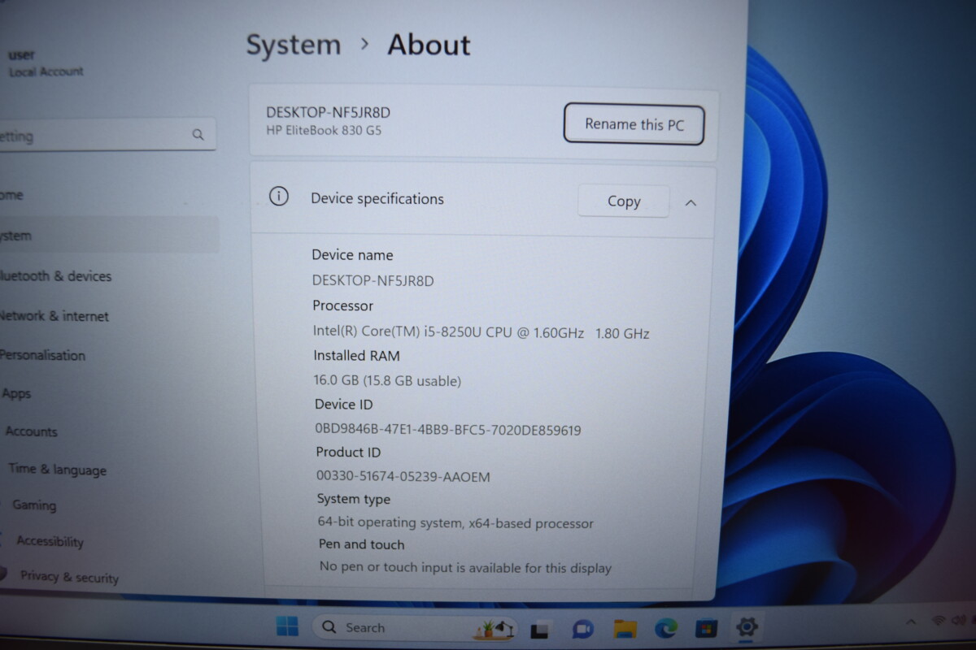
Task: Click the Settings gear in the taskbar
Action: (747, 627)
